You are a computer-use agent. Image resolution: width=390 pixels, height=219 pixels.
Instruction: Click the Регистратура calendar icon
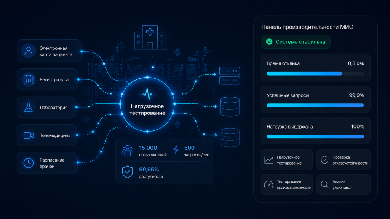click(x=28, y=79)
